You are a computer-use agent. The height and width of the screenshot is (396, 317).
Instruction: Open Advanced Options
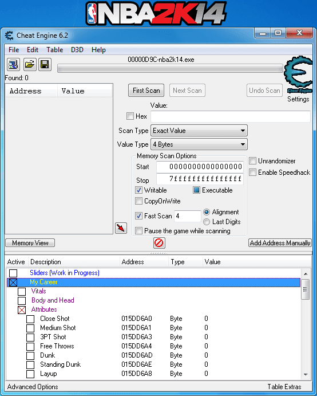(33, 387)
